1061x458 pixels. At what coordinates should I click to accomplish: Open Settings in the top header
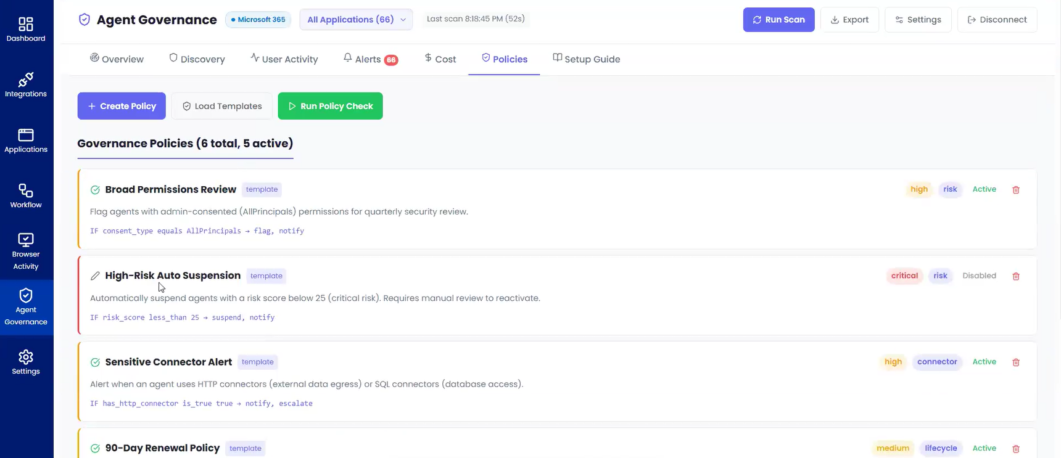tap(918, 20)
